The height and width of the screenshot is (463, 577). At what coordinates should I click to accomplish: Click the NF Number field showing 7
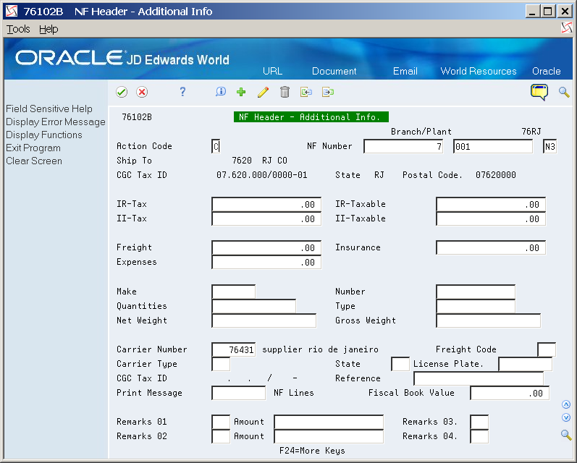tap(403, 147)
